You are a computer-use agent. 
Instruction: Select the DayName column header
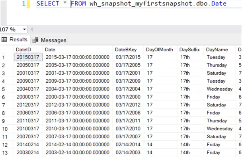(x=220, y=50)
